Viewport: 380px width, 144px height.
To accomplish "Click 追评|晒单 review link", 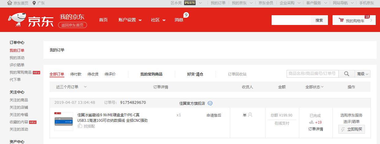I will click(351, 121).
